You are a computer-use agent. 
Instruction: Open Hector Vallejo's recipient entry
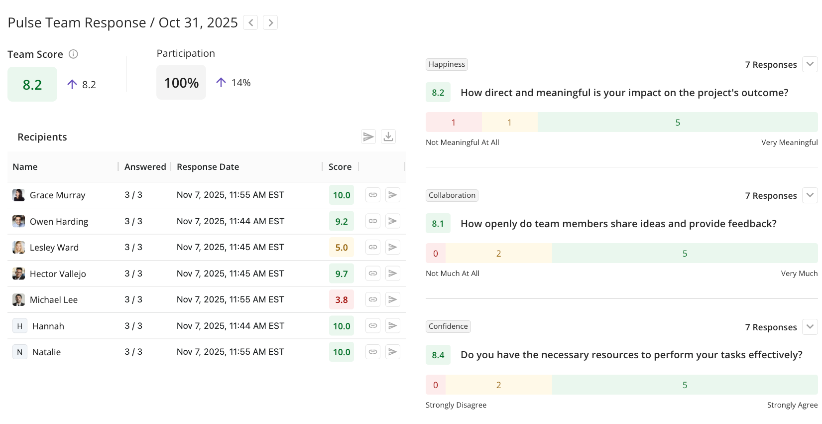point(58,274)
